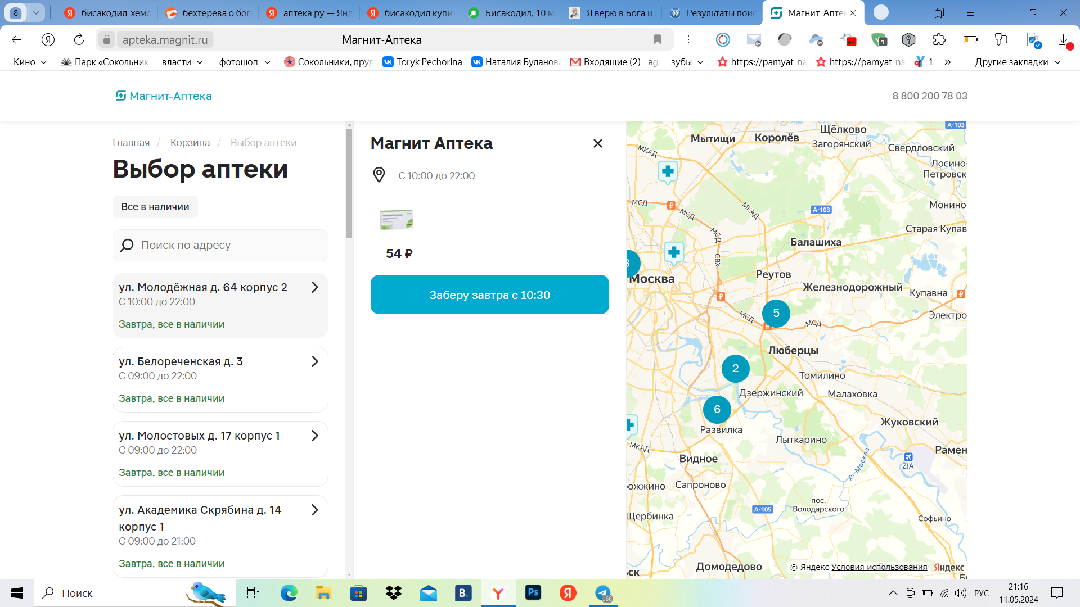Open the tab group dropdown arrow
The image size is (1080, 607).
[36, 12]
